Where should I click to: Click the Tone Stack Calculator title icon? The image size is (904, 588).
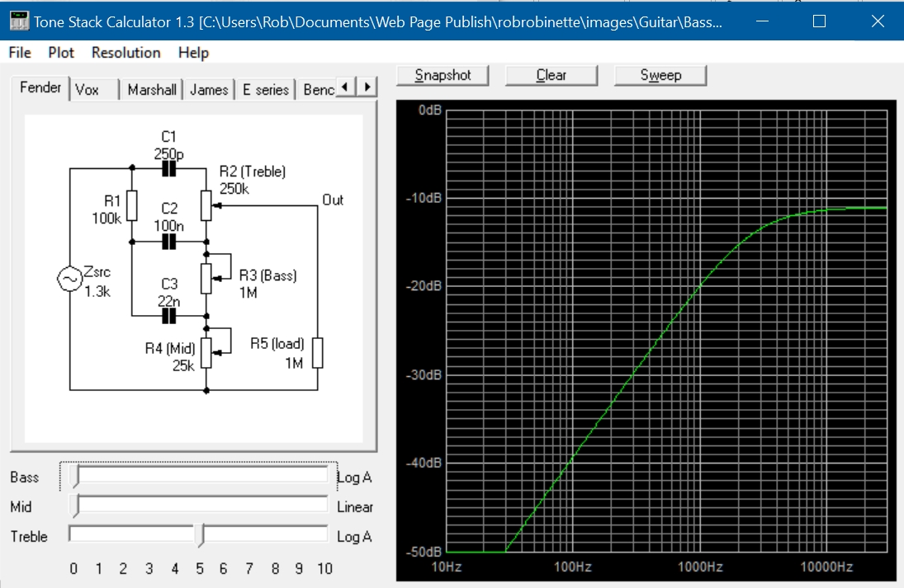pos(19,21)
